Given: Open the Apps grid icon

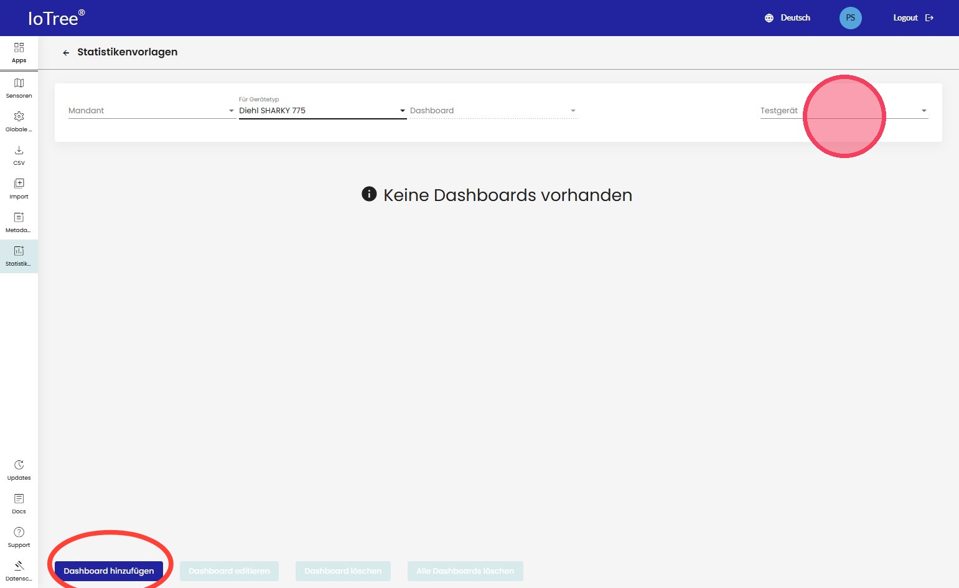Looking at the screenshot, I should point(19,48).
